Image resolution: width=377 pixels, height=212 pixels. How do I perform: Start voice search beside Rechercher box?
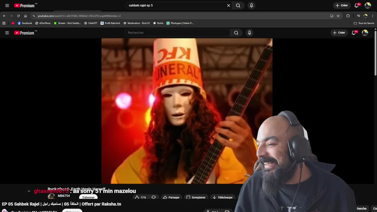tap(249, 33)
